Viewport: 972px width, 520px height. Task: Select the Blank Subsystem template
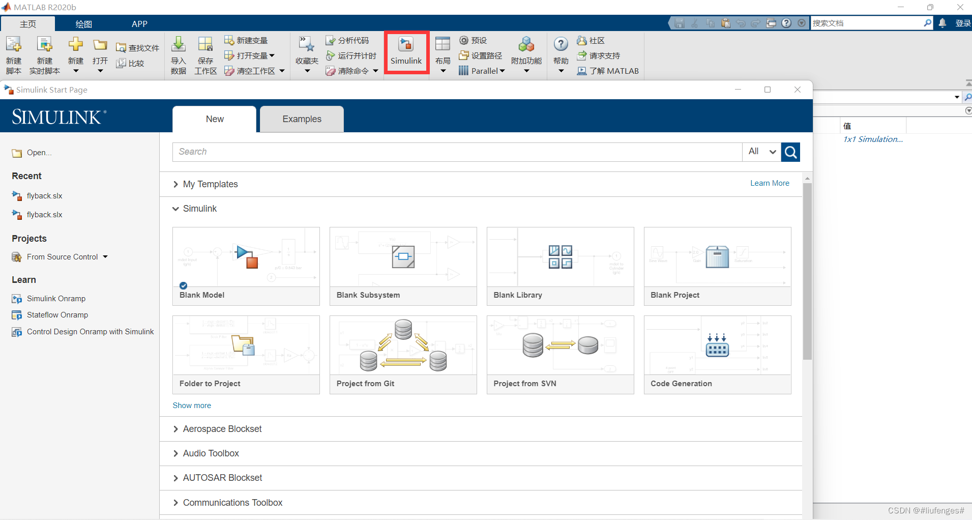coord(403,266)
